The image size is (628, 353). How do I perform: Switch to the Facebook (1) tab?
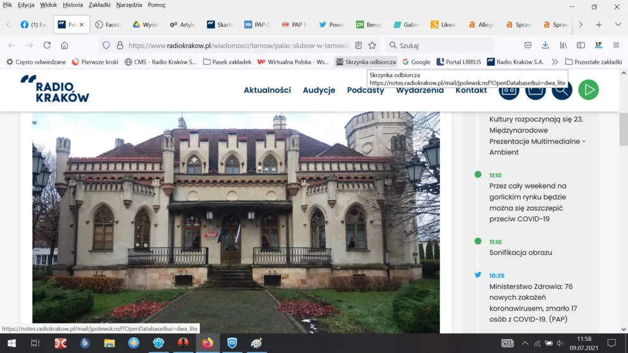pyautogui.click(x=34, y=25)
